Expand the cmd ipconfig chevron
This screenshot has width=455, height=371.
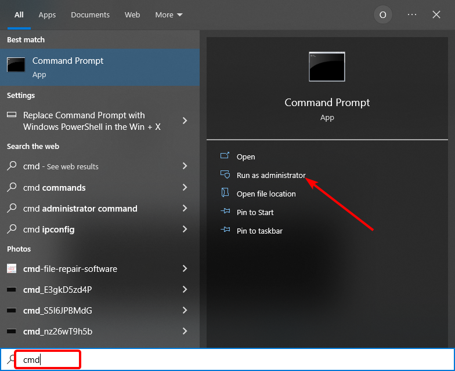tap(185, 229)
